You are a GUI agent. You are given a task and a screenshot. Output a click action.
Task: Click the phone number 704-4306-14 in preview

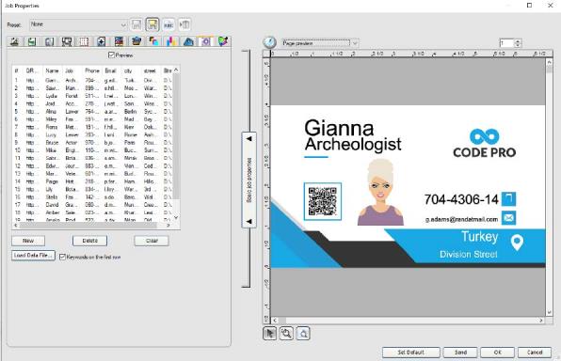tap(461, 199)
